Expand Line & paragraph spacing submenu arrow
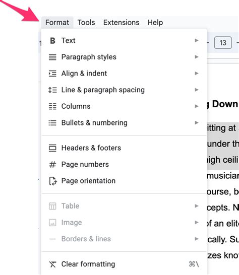The width and height of the screenshot is (239, 275). point(197,90)
